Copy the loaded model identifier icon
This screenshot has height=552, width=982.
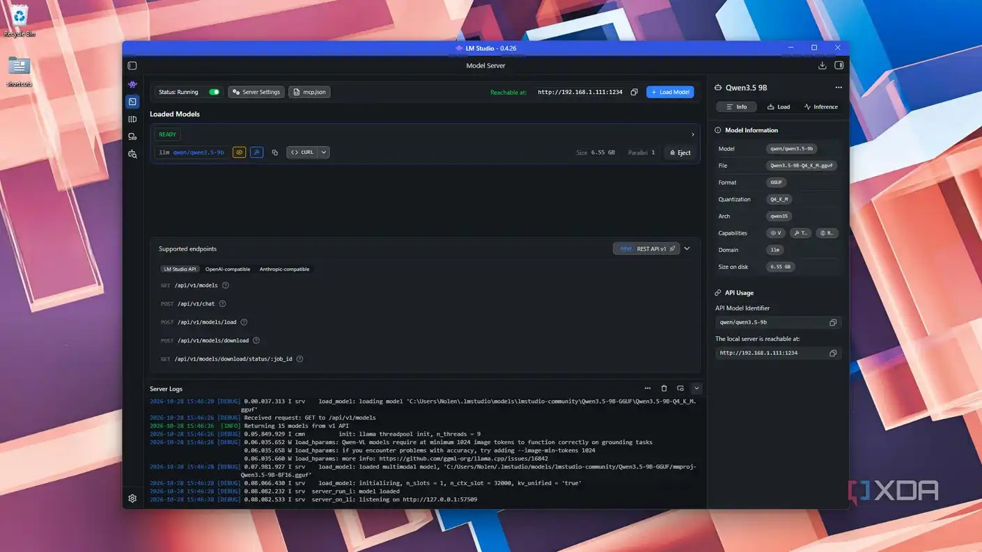[x=274, y=152]
